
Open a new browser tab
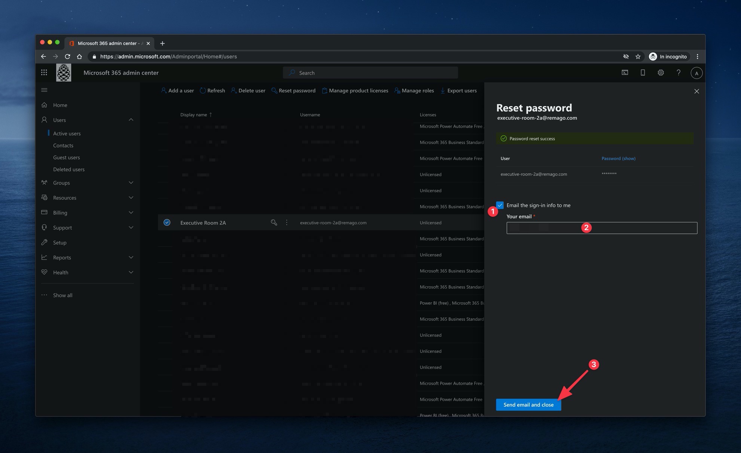point(162,43)
